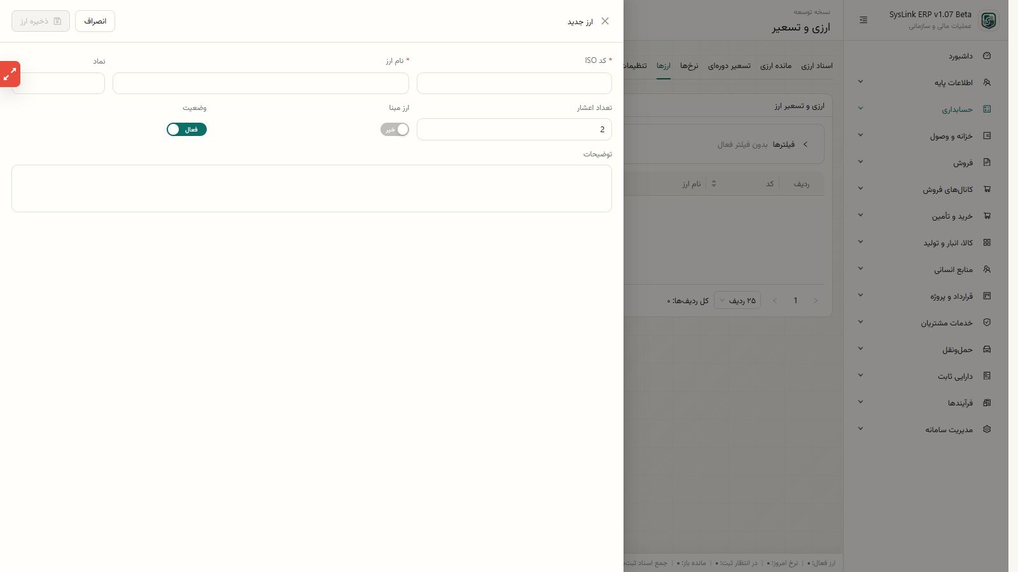This screenshot has height=572, width=1018.
Task: Click the بدون فیلتر فعال text
Action: (743, 145)
